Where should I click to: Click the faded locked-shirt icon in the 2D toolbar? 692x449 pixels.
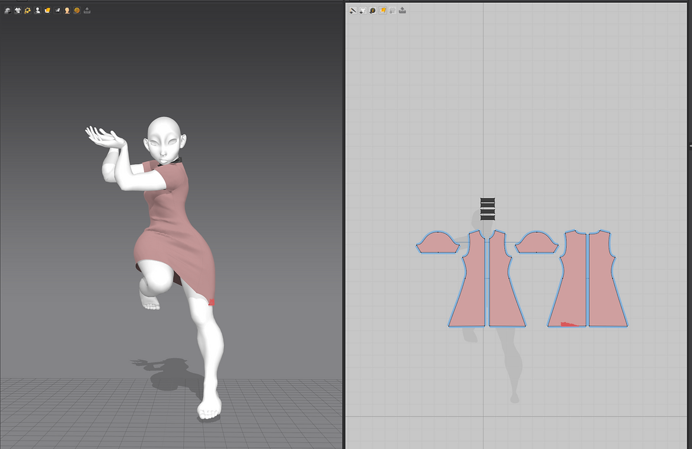click(393, 11)
